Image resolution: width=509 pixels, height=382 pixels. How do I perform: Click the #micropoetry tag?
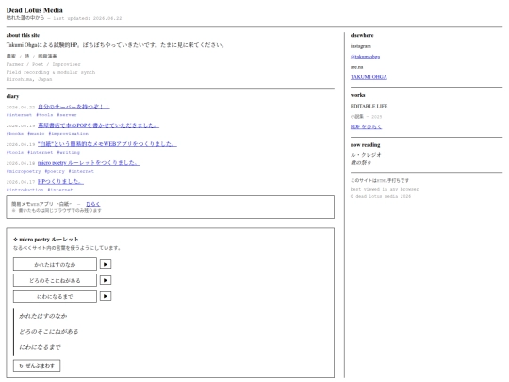click(24, 171)
